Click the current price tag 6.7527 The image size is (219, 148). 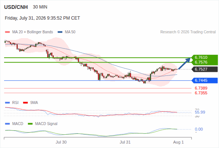coord(205,69)
